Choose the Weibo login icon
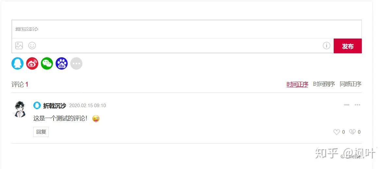This screenshot has width=385, height=169. 32,64
